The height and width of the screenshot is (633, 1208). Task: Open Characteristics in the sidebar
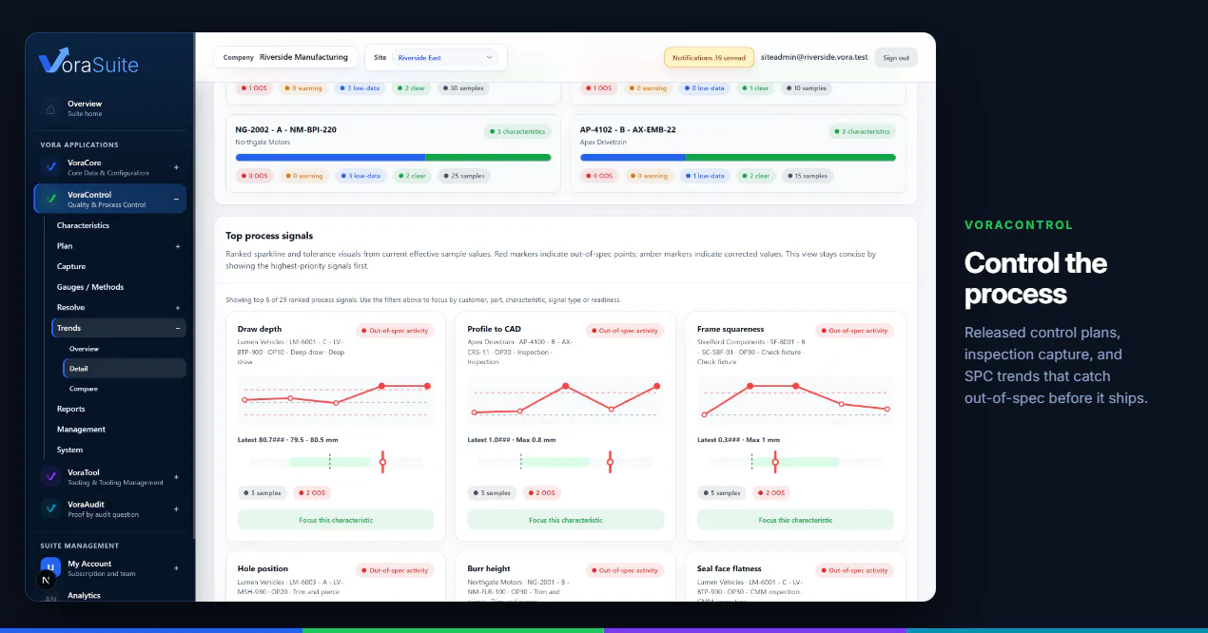(83, 225)
